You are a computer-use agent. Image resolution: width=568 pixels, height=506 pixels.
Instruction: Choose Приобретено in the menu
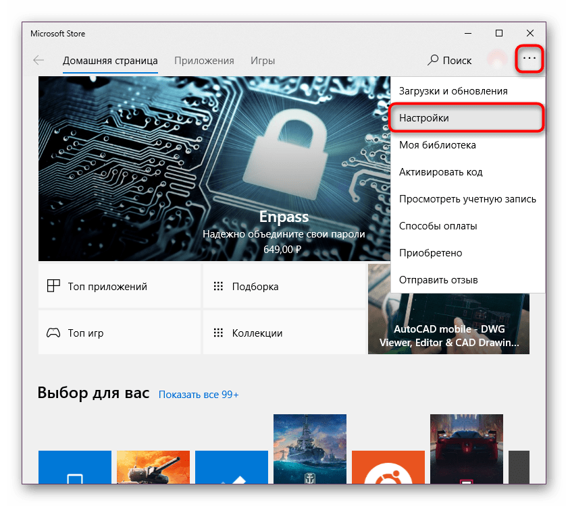467,253
